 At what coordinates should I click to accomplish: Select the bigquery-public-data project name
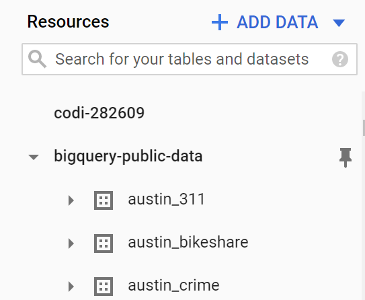[128, 156]
